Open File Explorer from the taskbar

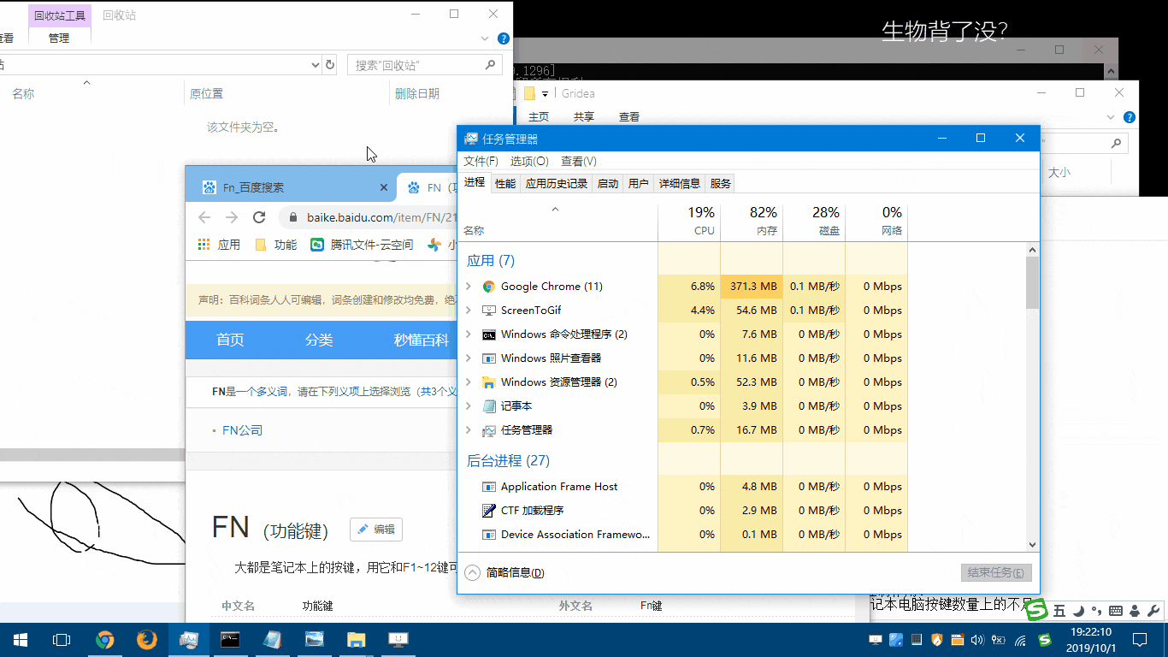pyautogui.click(x=356, y=639)
